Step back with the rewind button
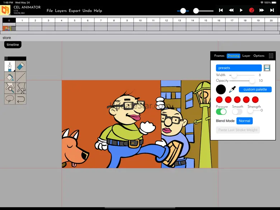 pyautogui.click(x=231, y=10)
